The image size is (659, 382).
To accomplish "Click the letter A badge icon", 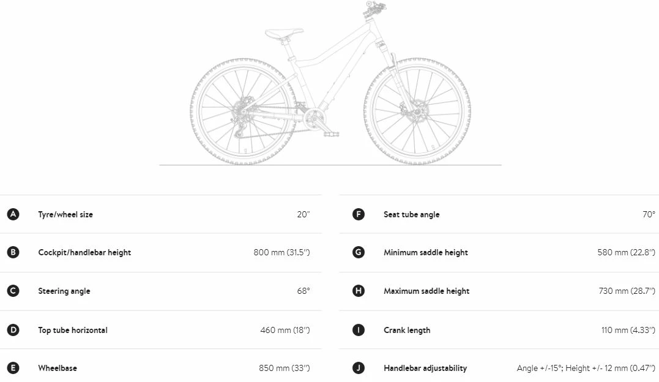I will (13, 214).
